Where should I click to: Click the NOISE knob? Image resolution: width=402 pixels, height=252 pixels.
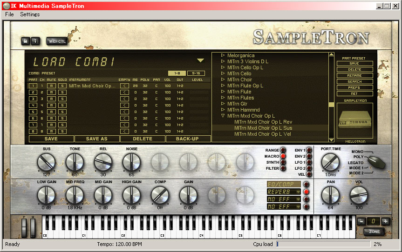tap(131, 162)
